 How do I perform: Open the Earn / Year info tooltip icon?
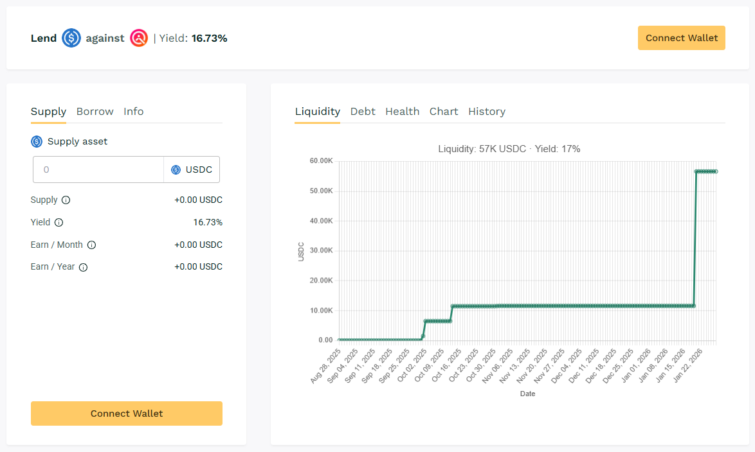coord(83,267)
